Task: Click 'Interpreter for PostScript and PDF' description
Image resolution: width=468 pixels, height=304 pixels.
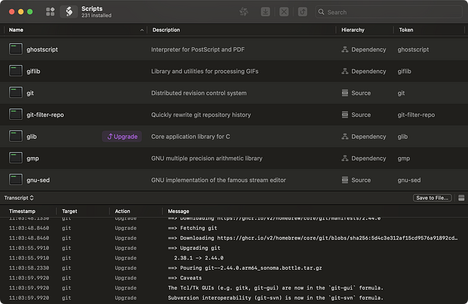Action: [198, 49]
